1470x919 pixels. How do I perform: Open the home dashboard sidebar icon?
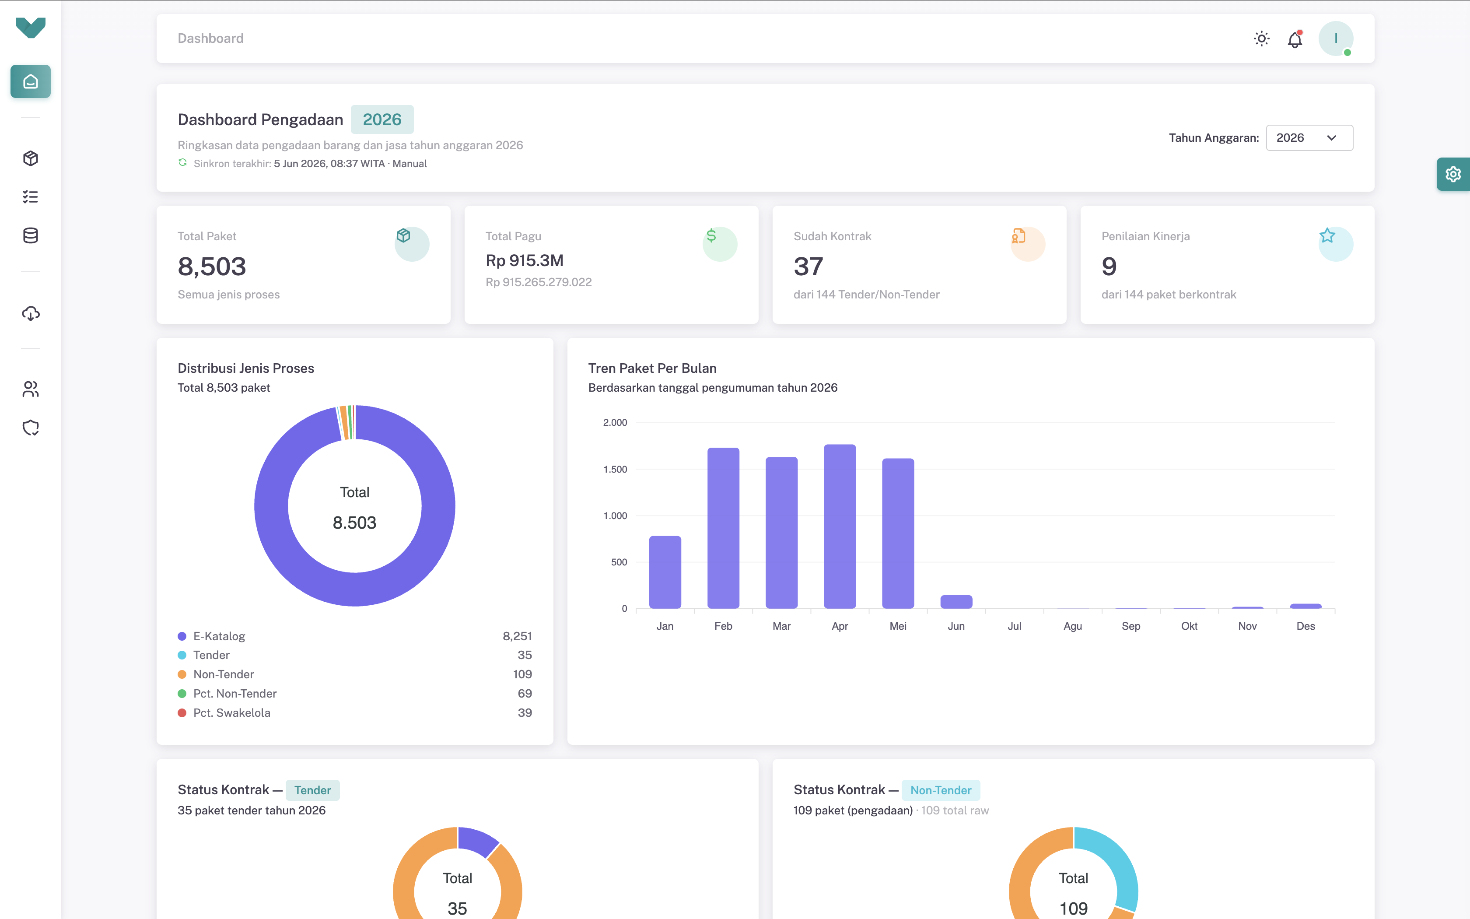point(30,81)
